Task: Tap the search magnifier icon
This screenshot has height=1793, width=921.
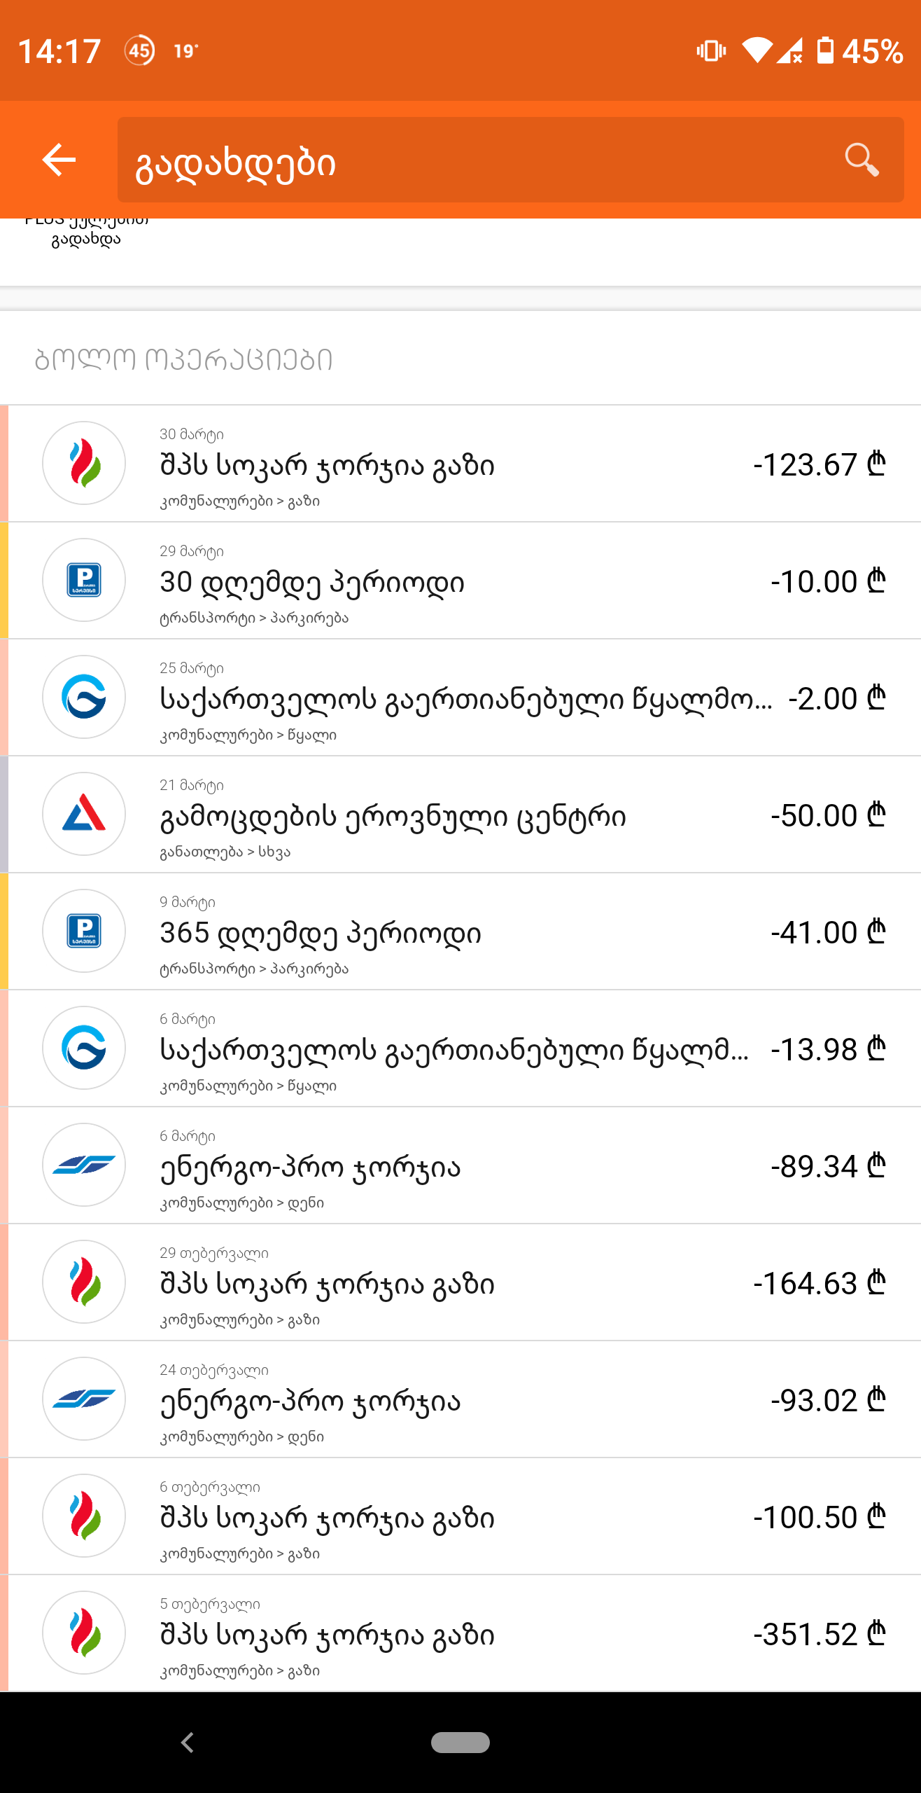Action: point(861,160)
